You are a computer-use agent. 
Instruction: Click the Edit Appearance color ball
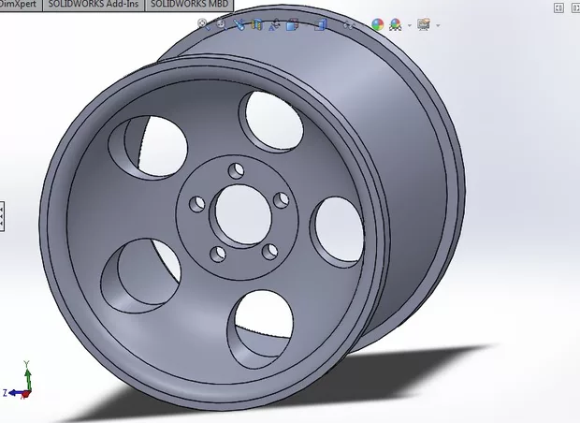[377, 24]
